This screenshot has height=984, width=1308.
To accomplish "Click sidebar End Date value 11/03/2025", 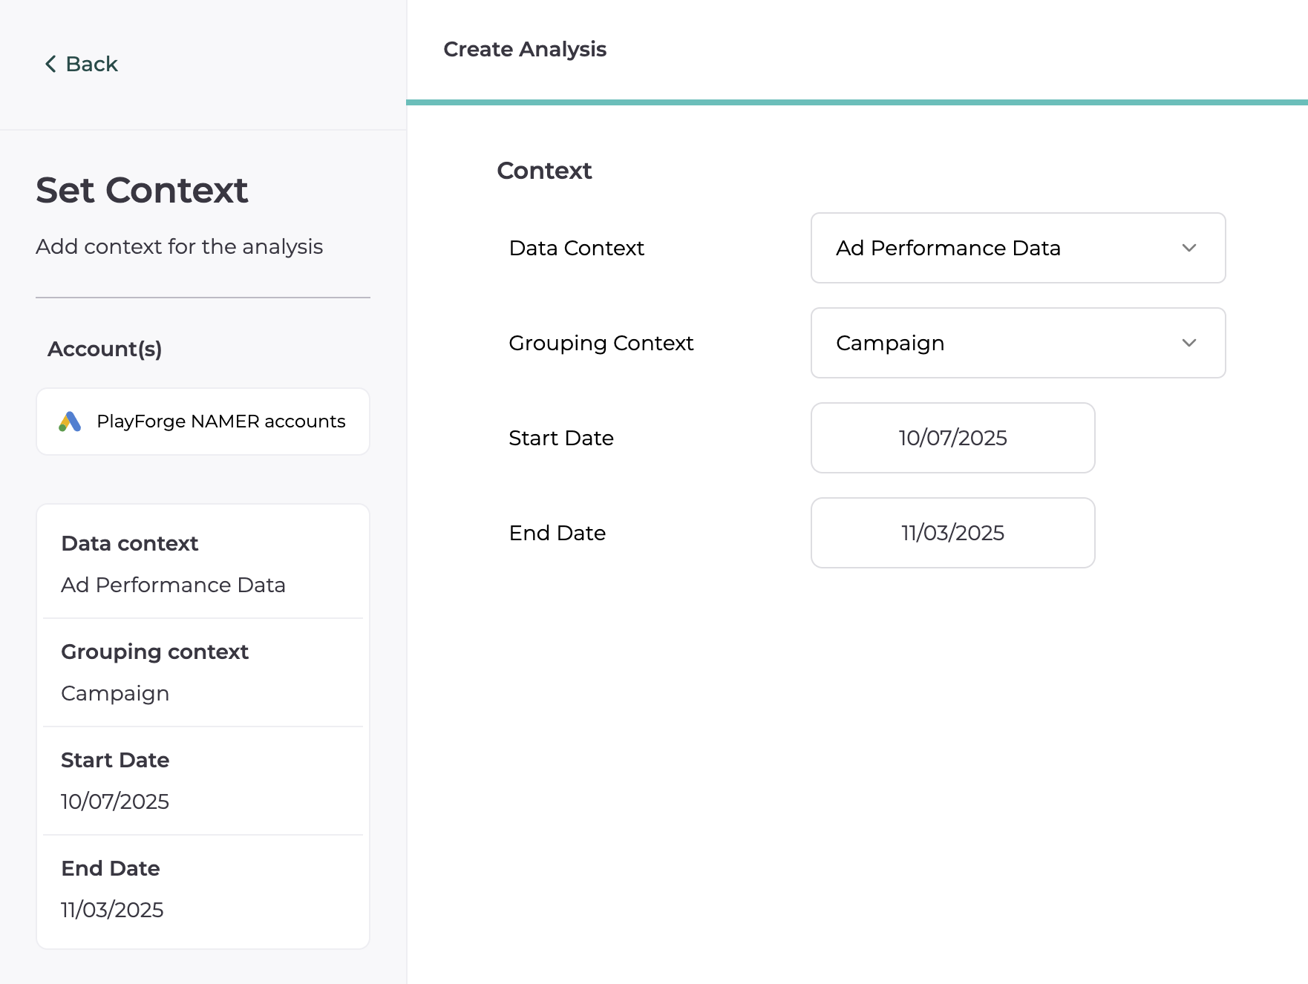I will [x=112, y=910].
